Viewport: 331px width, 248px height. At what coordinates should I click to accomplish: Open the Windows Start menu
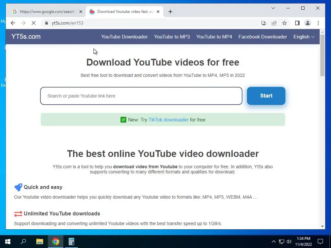8,242
